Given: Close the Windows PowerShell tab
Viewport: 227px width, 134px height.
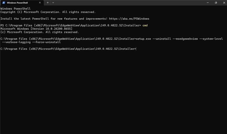Looking at the screenshot, I should [x=40, y=3].
